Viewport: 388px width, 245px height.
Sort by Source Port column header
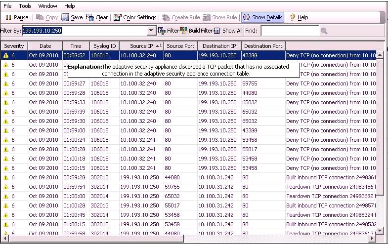(180, 46)
